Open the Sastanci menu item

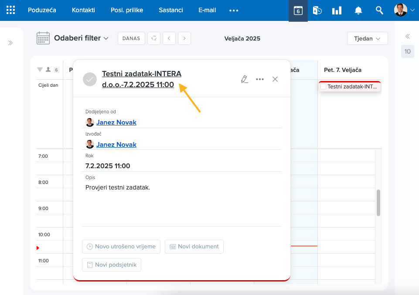(171, 10)
